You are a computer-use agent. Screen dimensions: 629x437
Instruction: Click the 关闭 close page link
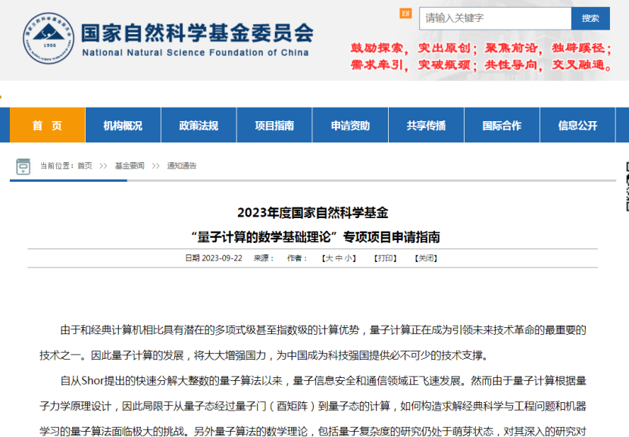tap(426, 258)
